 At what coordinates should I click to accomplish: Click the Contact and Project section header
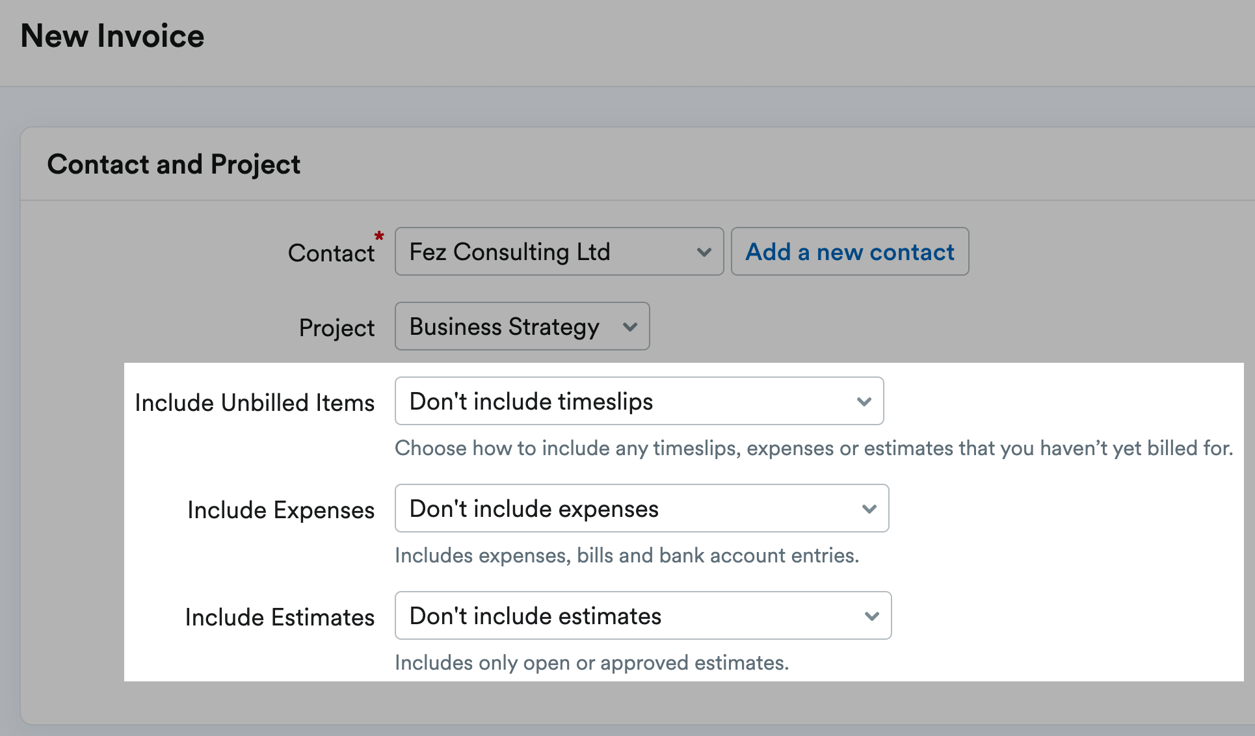tap(174, 164)
